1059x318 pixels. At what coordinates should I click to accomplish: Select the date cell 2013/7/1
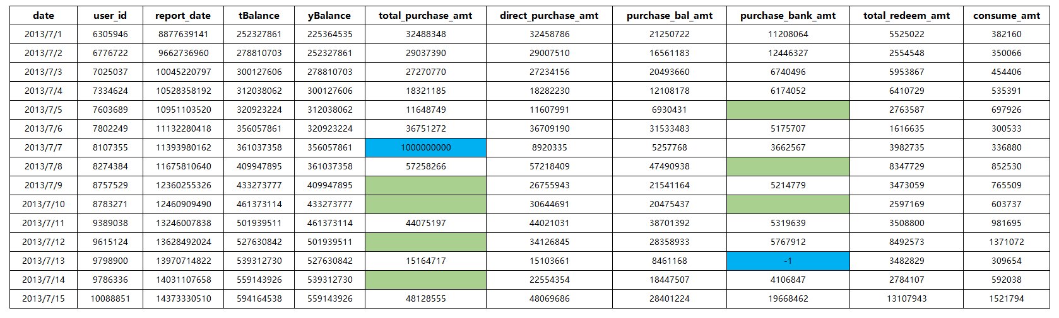[44, 34]
